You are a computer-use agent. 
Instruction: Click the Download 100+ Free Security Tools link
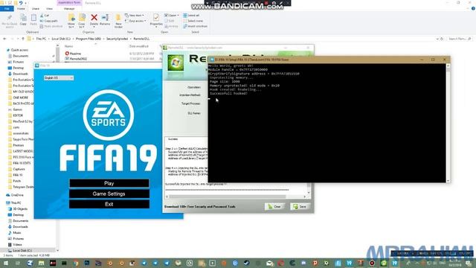coord(200,207)
